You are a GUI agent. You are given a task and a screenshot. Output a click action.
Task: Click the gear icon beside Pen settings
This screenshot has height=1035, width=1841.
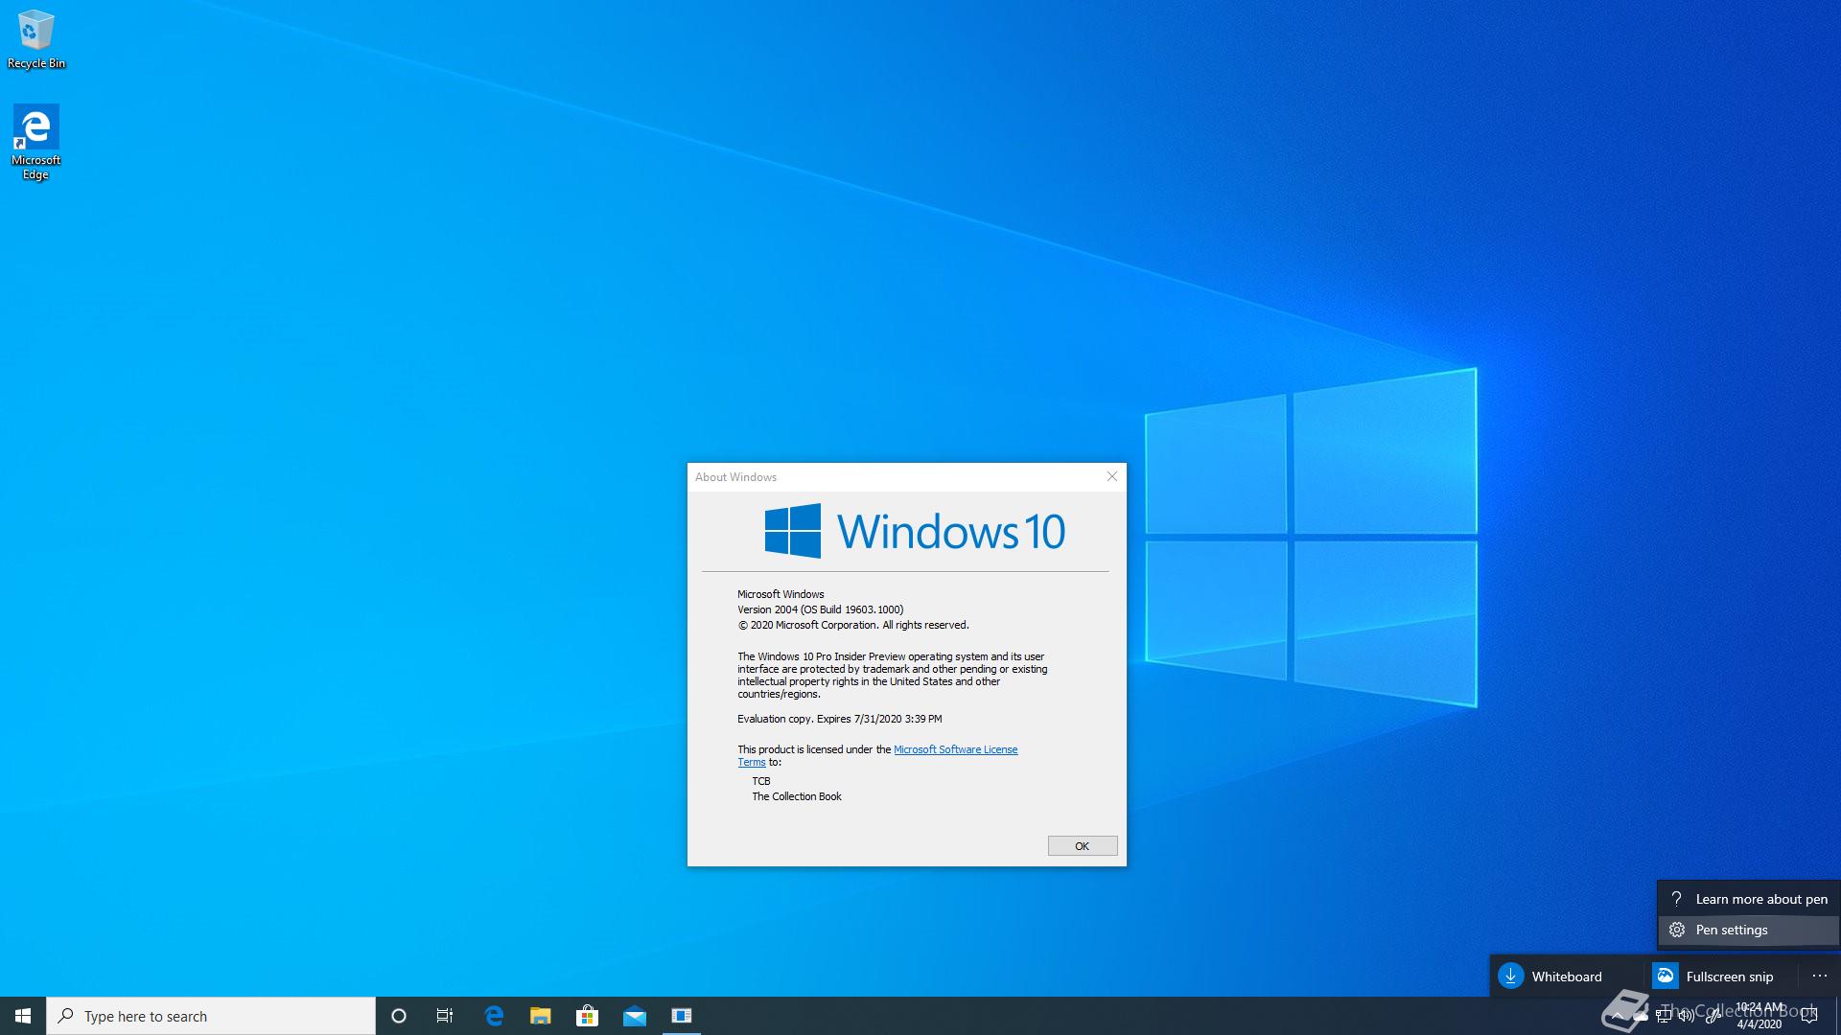point(1676,930)
